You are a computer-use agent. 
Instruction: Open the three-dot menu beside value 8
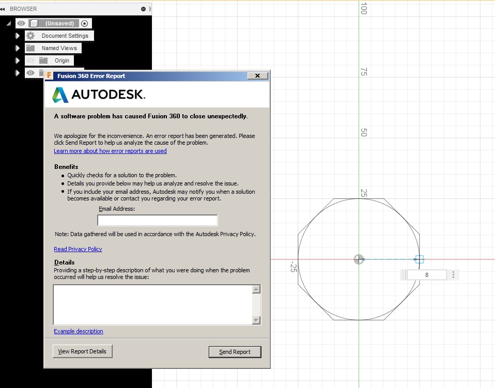coord(453,275)
